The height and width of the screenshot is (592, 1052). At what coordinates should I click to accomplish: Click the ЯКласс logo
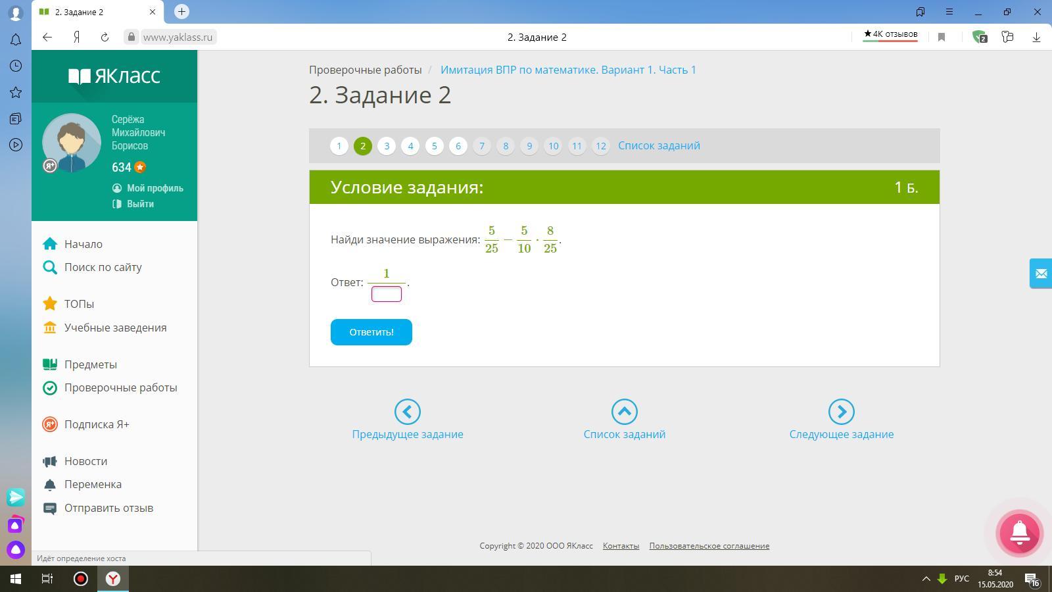pos(114,76)
